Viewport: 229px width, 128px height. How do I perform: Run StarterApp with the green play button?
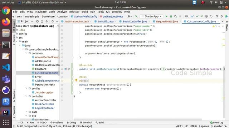tap(166, 16)
